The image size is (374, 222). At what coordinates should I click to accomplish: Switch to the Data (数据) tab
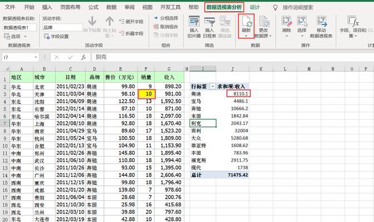click(x=111, y=7)
